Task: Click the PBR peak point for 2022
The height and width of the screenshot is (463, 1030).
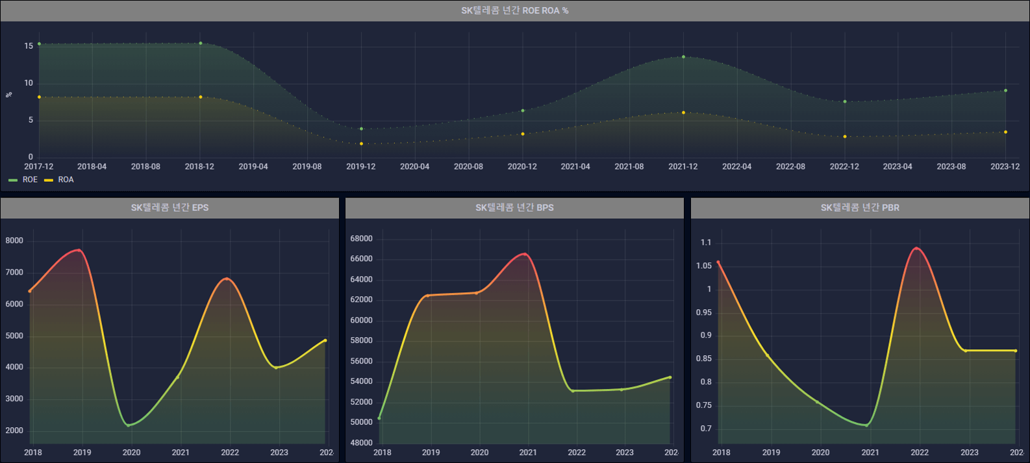Action: (916, 248)
